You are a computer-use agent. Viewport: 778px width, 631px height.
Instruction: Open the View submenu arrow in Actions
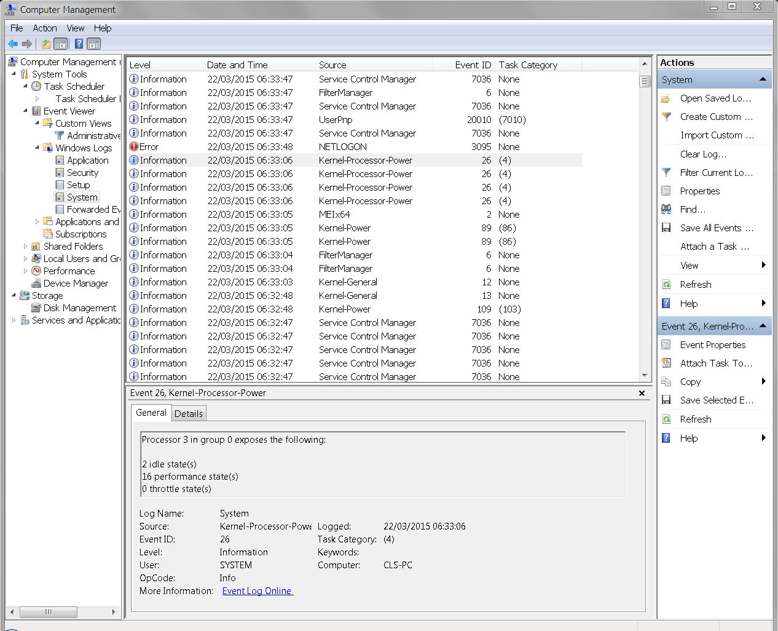(x=763, y=265)
